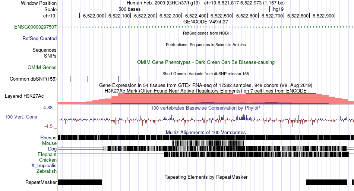Click the PhyloP maximum value 4.88

point(48,108)
